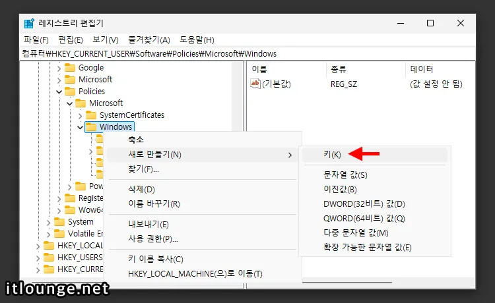
Task: Maximize the Registry Editor window
Action: [430, 23]
